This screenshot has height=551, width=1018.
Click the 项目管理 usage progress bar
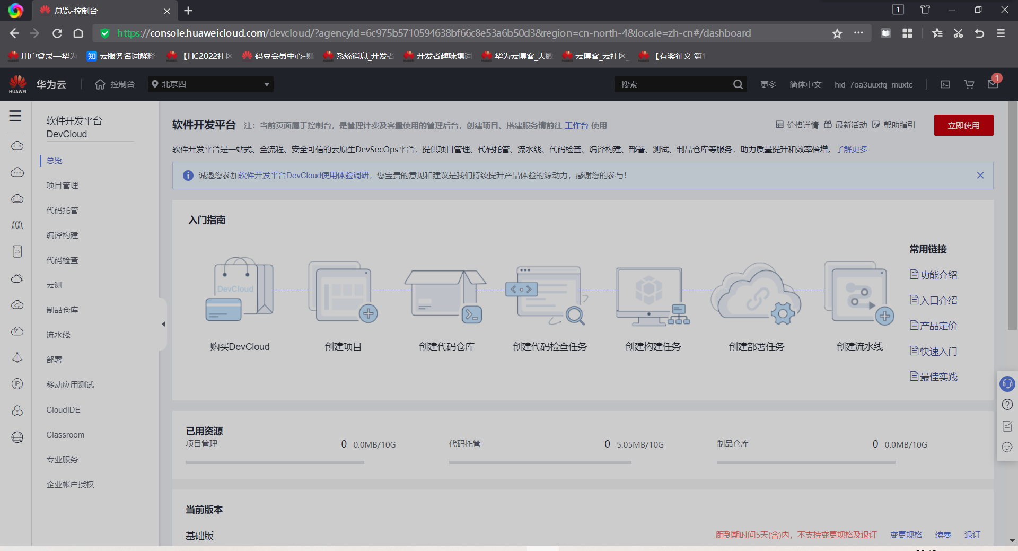click(275, 462)
